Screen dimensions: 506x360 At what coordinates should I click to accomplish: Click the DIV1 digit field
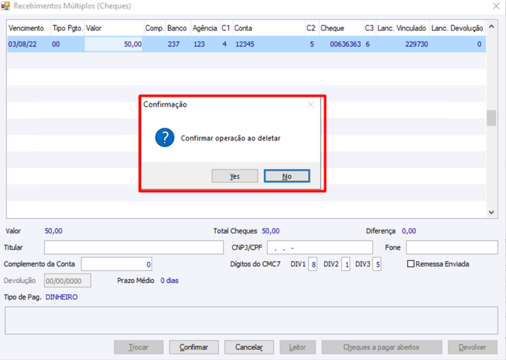(312, 264)
